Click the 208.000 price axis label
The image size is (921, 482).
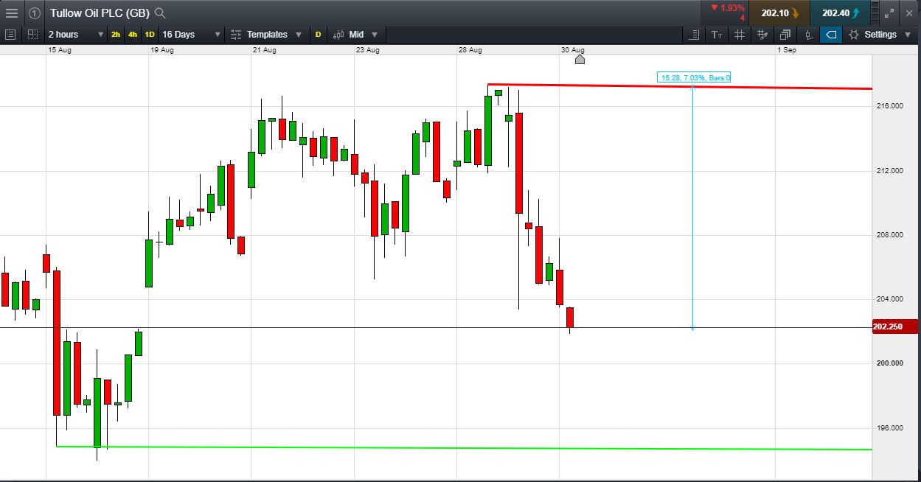889,235
